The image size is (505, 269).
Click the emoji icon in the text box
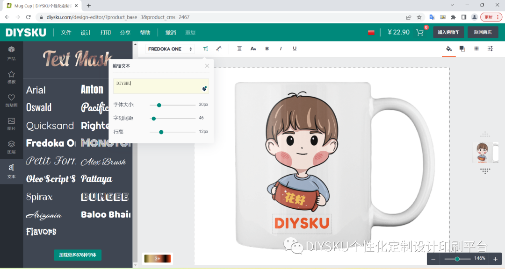[204, 88]
